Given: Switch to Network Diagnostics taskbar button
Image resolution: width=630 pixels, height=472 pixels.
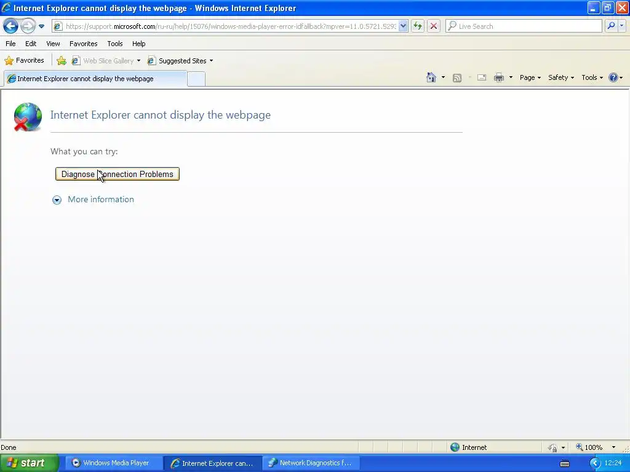Looking at the screenshot, I should point(311,463).
